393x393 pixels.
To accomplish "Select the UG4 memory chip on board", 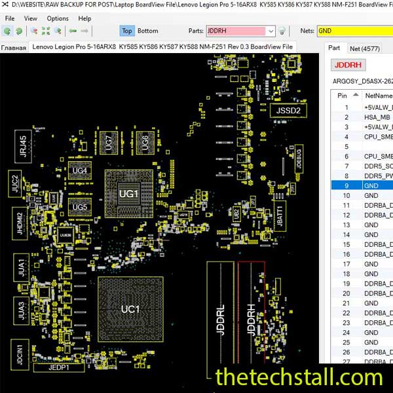I will pos(80,170).
